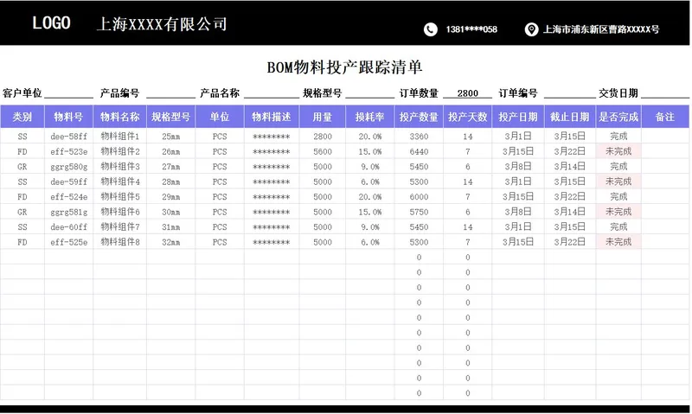The height and width of the screenshot is (414, 692).
Task: Click the spec cell 25mm
Action: pyautogui.click(x=170, y=137)
